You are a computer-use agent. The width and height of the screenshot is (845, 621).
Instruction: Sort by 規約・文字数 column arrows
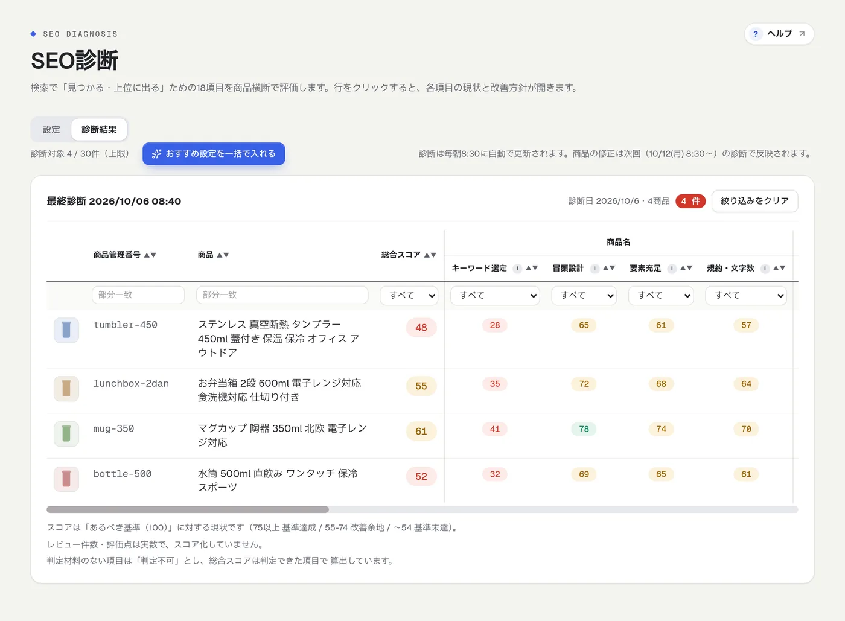tap(779, 268)
